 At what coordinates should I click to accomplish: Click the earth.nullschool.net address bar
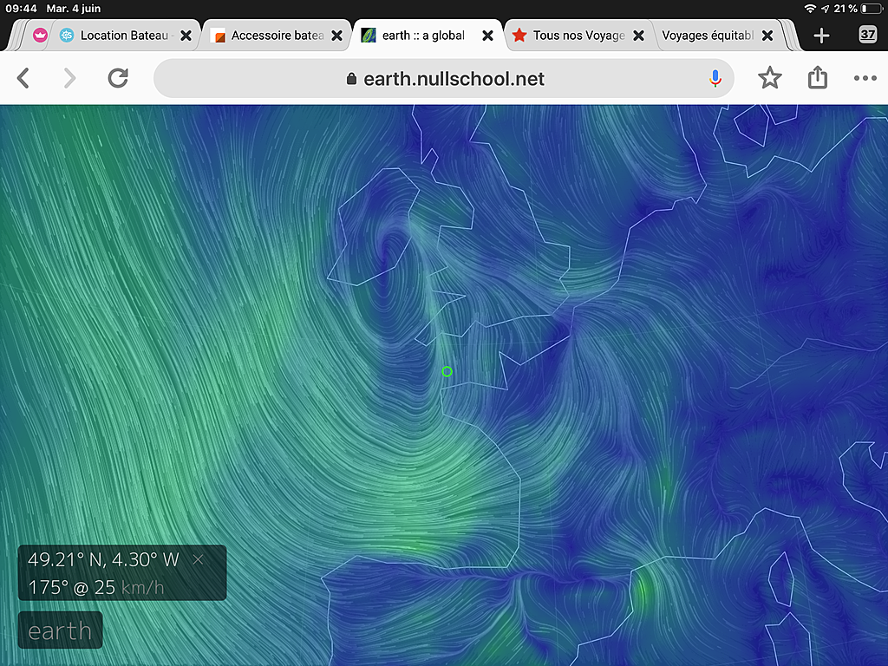click(444, 78)
